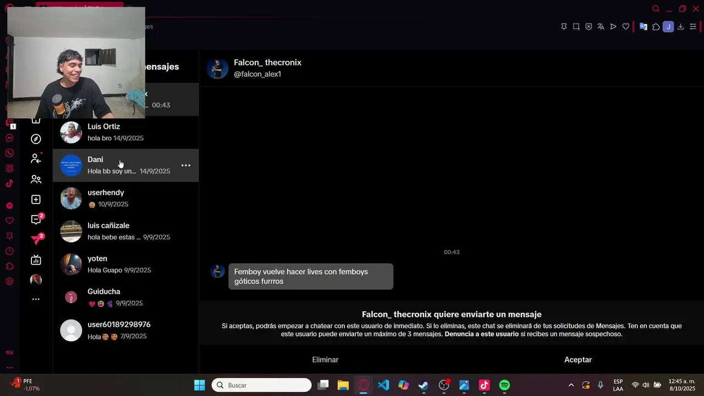
Task: Open the TikTok Explore compass icon
Action: pos(36,139)
